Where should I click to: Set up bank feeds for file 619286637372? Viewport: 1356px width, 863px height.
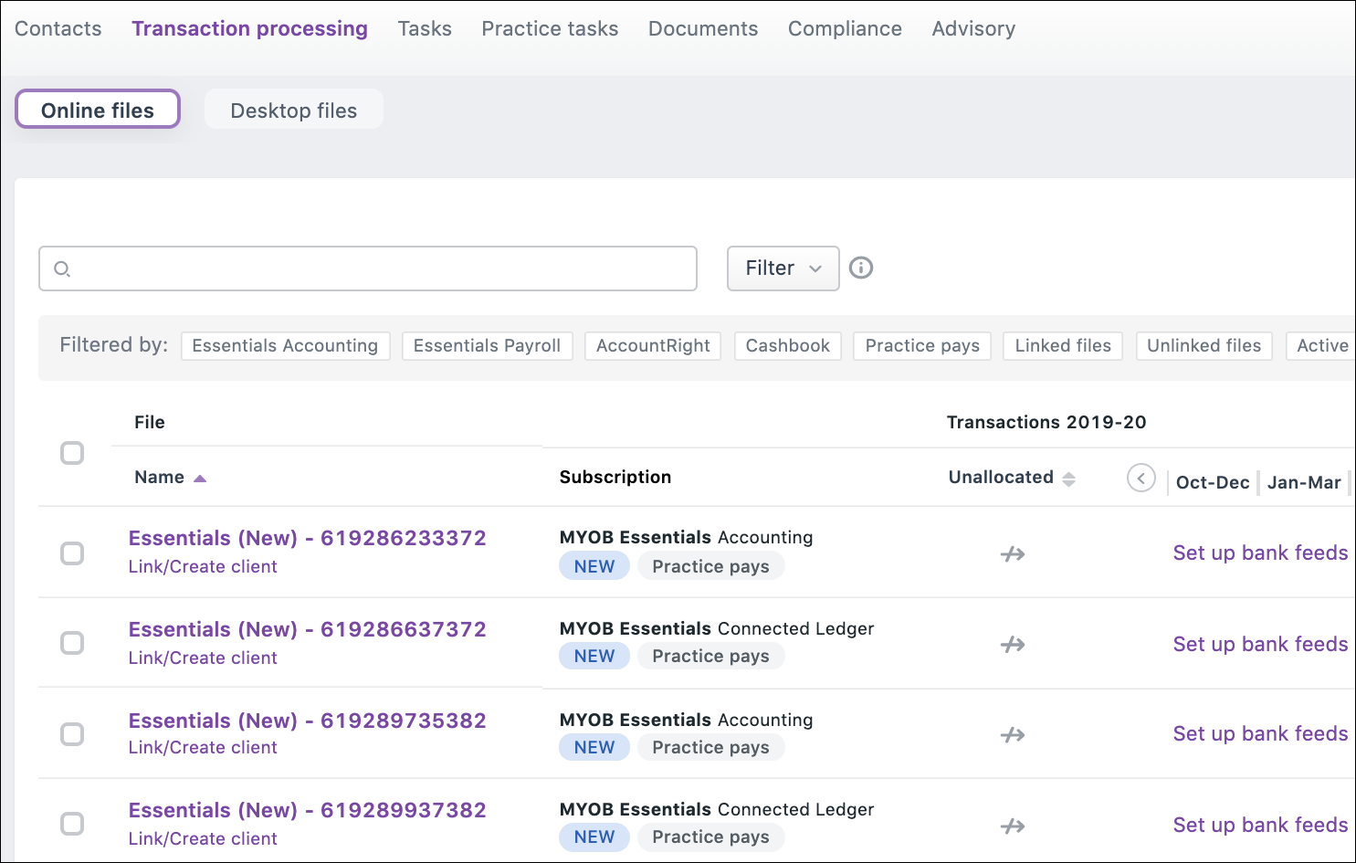[1260, 644]
